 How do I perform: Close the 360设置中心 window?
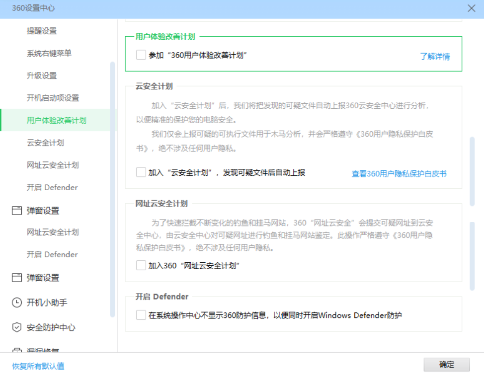471,8
